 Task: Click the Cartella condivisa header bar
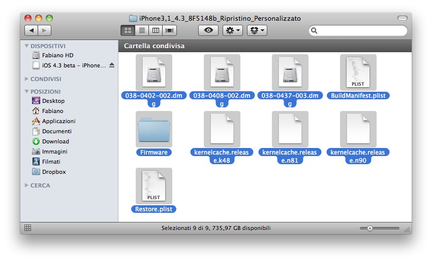[265, 46]
